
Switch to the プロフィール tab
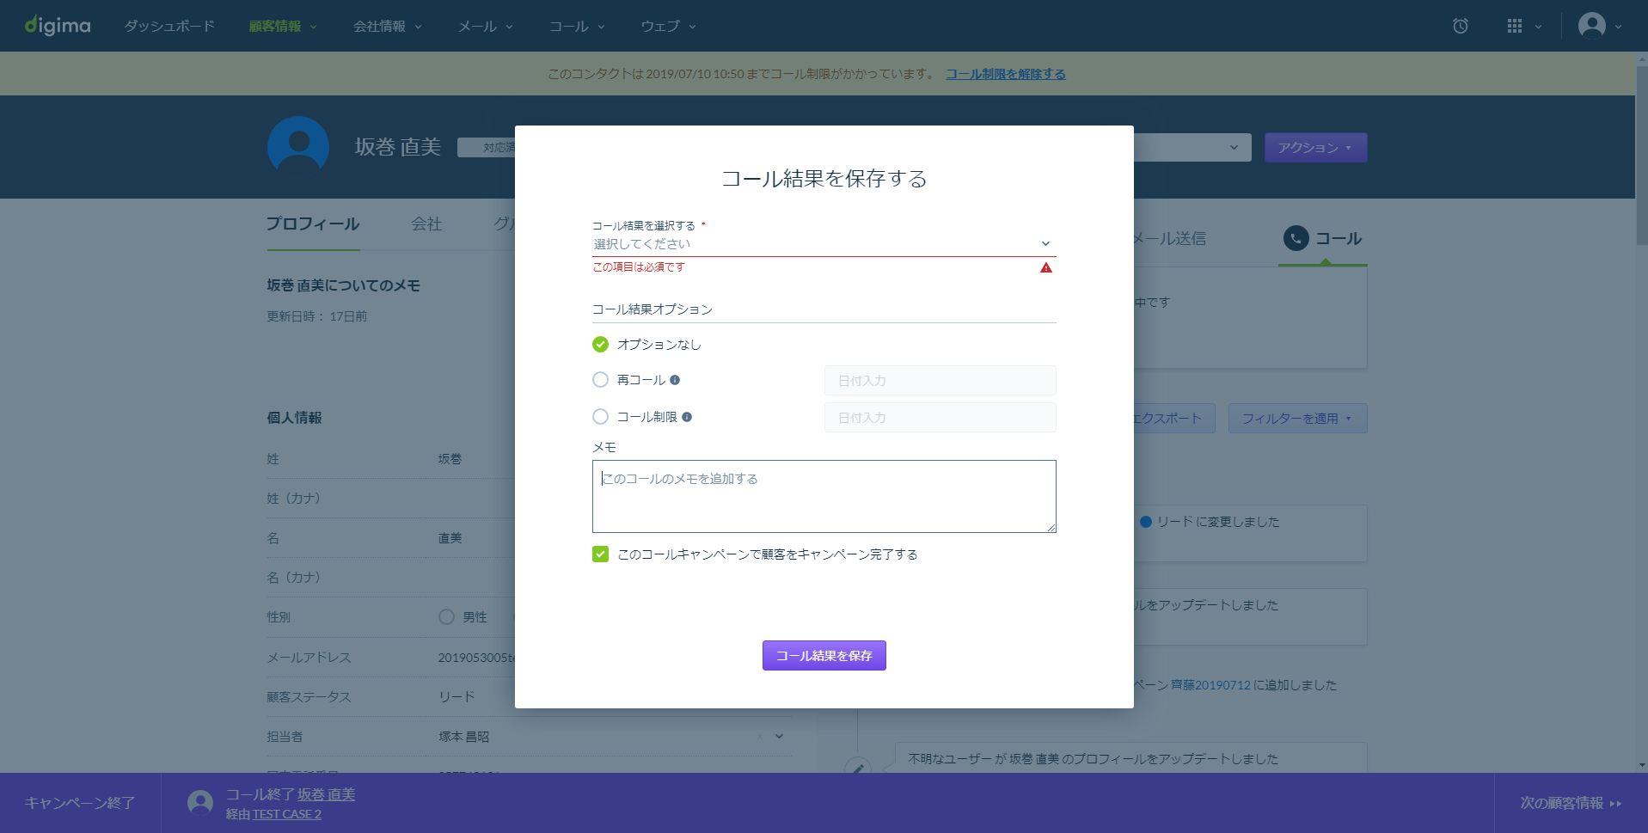pyautogui.click(x=313, y=224)
